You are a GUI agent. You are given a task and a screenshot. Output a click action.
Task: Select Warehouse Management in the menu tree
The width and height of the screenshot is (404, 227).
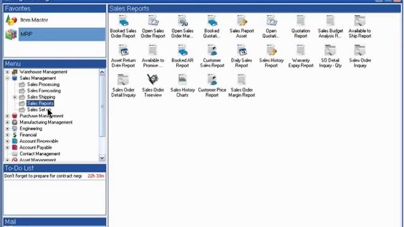(44, 72)
